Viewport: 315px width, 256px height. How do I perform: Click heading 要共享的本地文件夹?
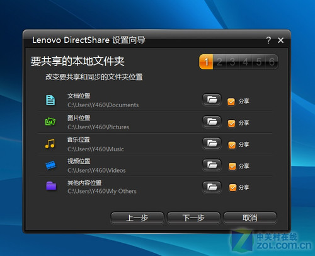click(x=77, y=61)
